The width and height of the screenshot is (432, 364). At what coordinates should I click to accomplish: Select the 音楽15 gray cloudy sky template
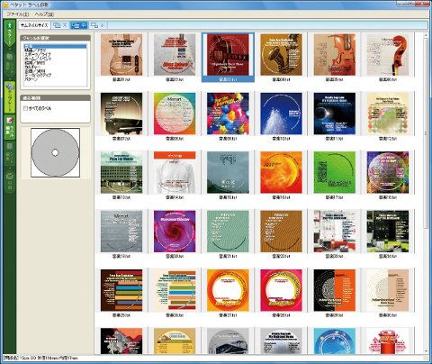pyautogui.click(x=228, y=172)
